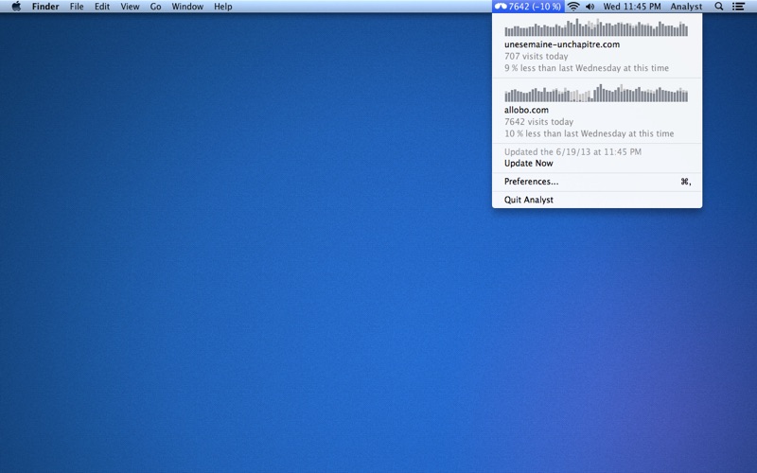Open the Wi-Fi status menu

pos(573,7)
